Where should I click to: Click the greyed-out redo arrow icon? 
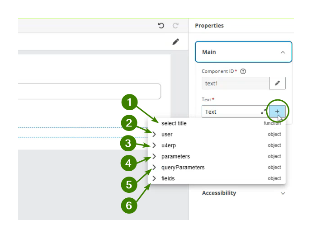point(175,26)
